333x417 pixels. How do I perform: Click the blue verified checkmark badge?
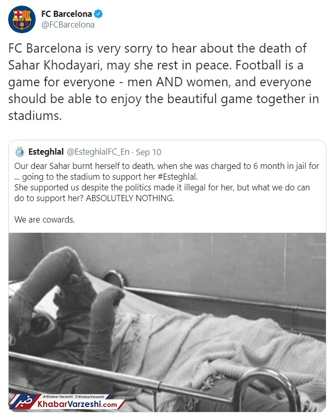point(98,14)
